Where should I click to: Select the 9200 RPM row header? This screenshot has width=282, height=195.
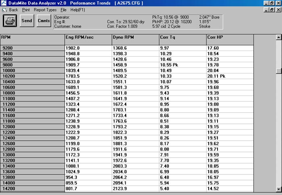(x=33, y=48)
